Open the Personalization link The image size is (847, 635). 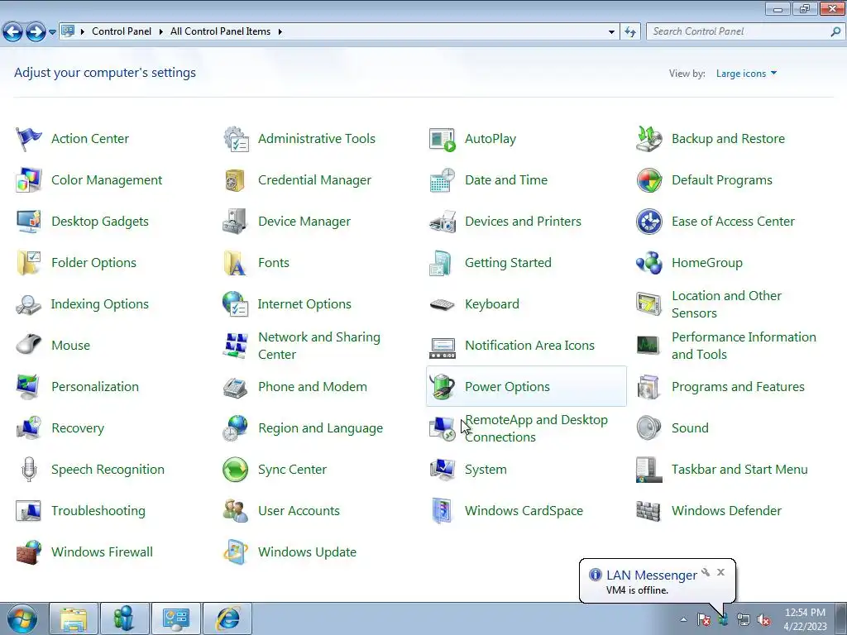[95, 387]
